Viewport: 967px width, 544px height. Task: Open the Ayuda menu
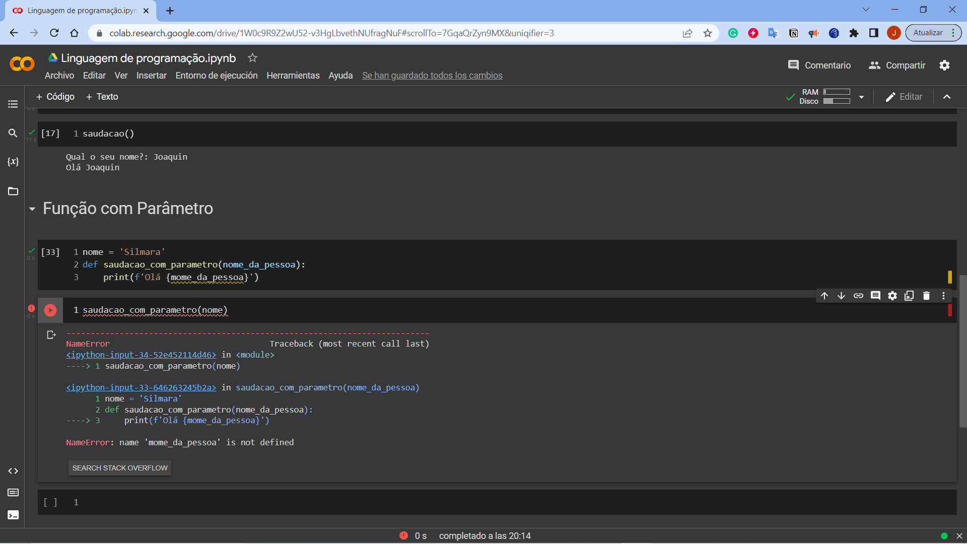coord(340,76)
